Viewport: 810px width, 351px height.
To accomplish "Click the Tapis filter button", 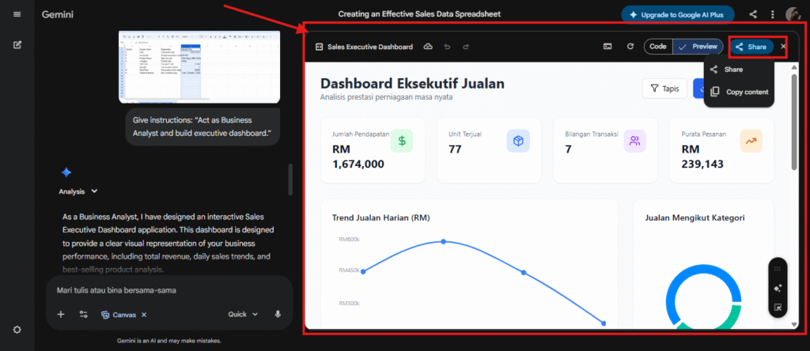I will pyautogui.click(x=664, y=89).
